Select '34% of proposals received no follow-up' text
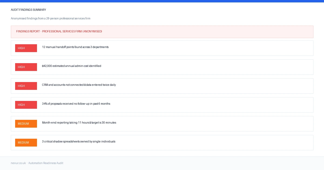324x170 pixels. pyautogui.click(x=76, y=104)
